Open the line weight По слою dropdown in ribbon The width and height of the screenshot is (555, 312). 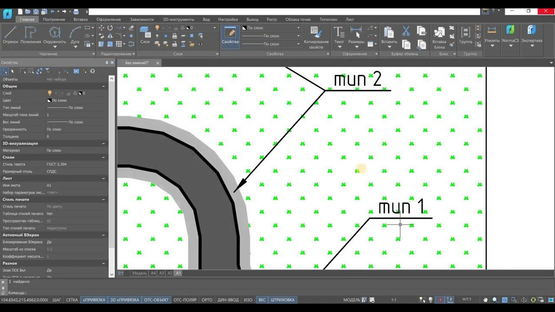click(x=271, y=44)
